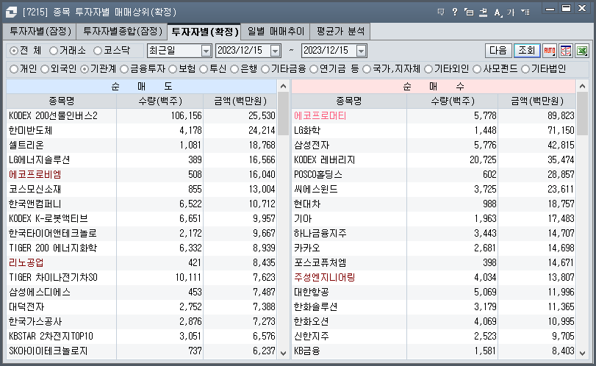596x366 pixels.
Task: Select the KODEX 200선물인버스2 row
Action: [x=141, y=116]
